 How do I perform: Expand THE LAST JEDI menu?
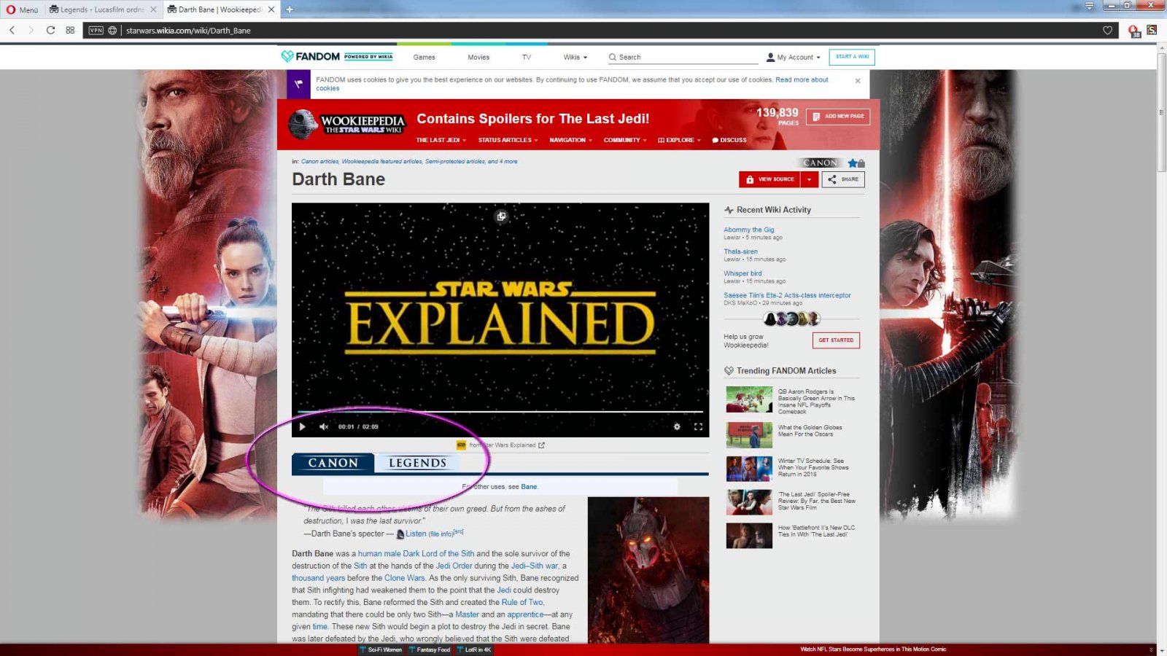click(441, 140)
